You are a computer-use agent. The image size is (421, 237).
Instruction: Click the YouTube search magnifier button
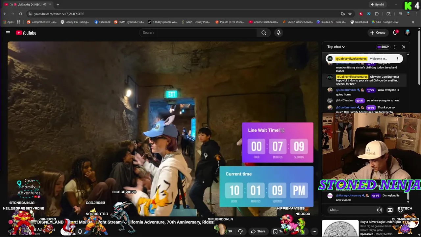(x=264, y=33)
